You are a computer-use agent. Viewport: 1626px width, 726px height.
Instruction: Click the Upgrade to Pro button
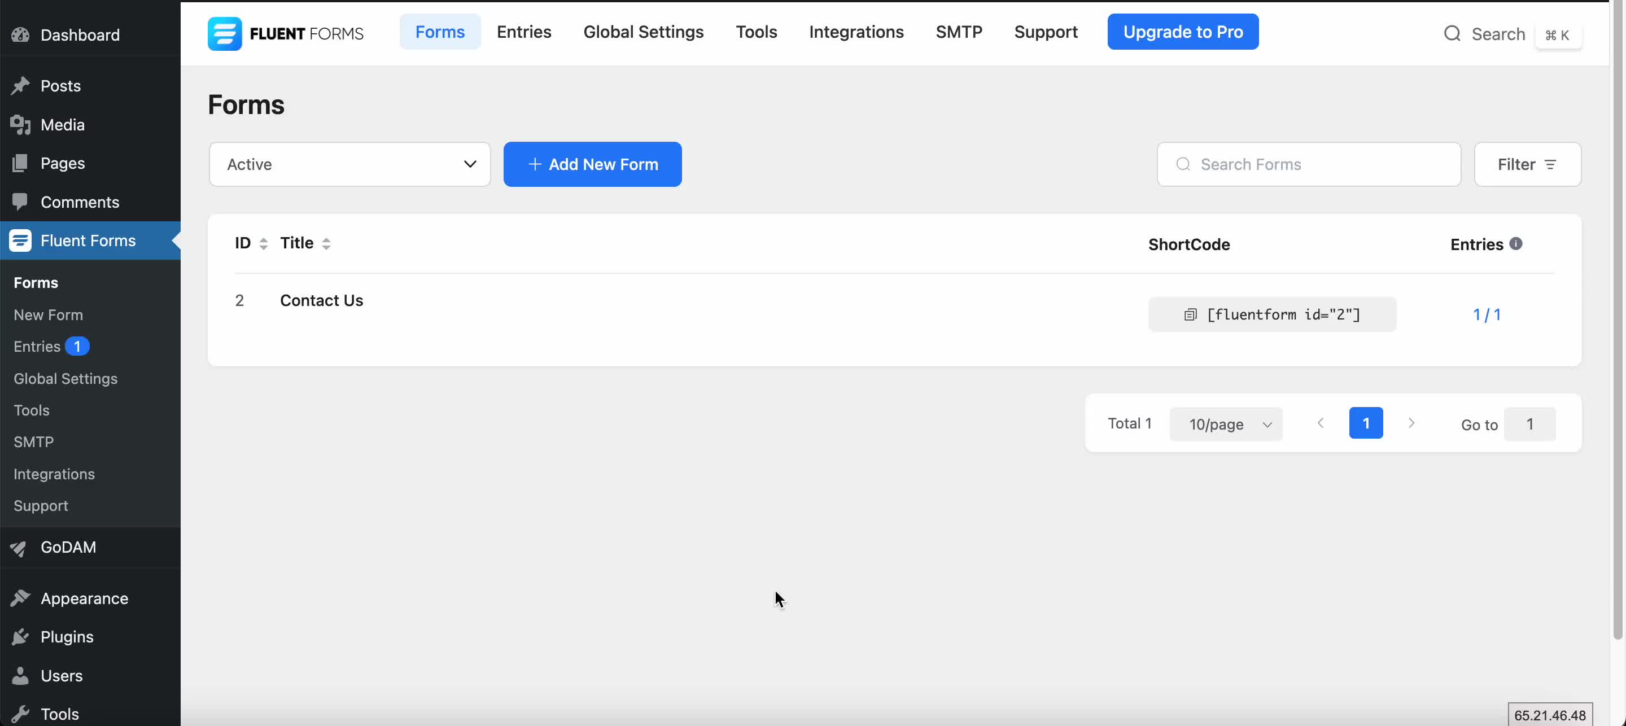click(x=1182, y=32)
